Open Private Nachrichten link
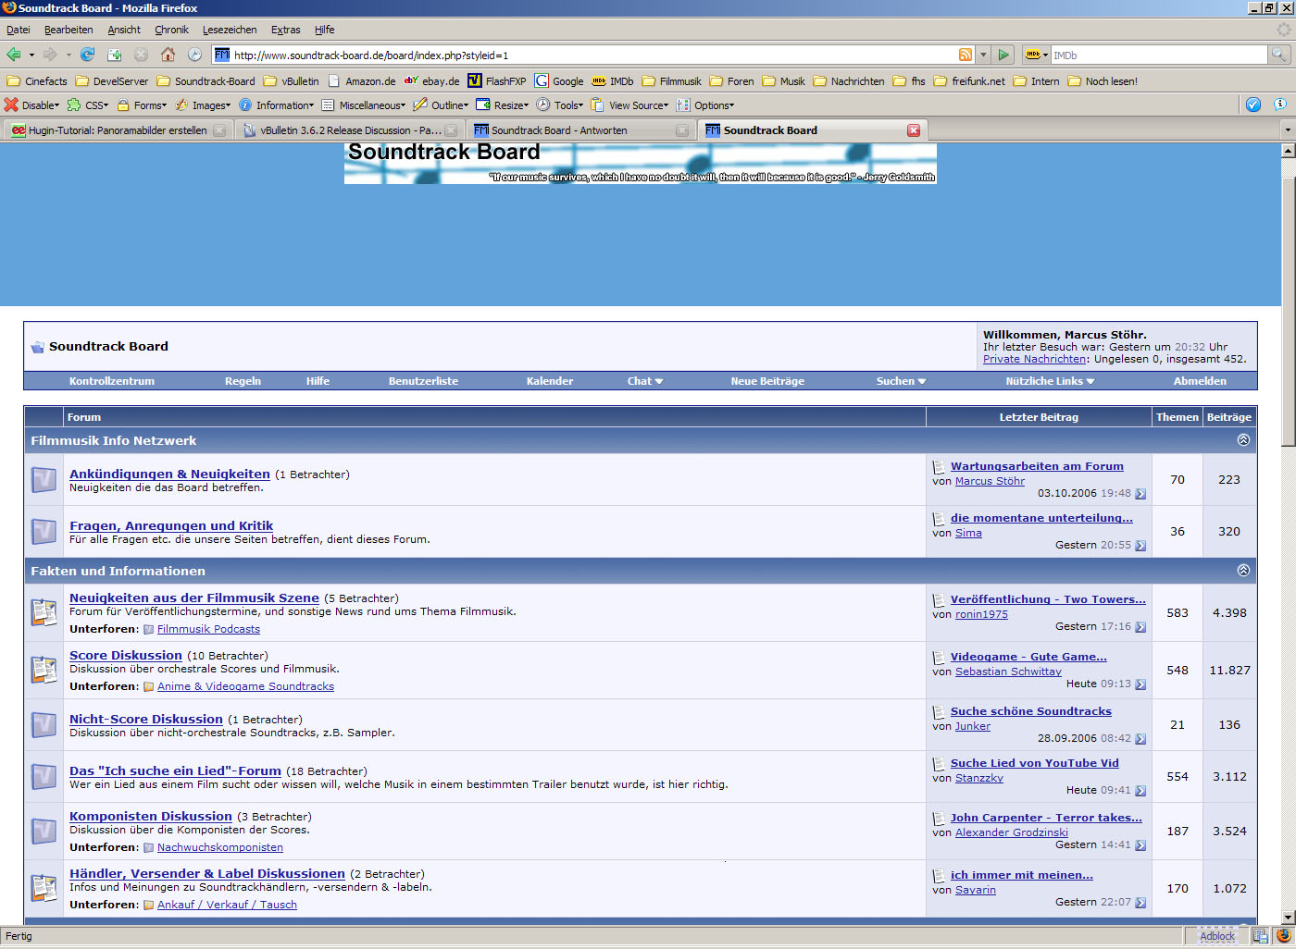Image resolution: width=1296 pixels, height=949 pixels. coord(1034,359)
